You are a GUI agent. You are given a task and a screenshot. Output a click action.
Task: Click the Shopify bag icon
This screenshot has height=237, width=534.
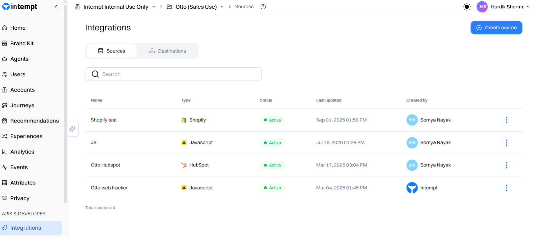(x=184, y=120)
